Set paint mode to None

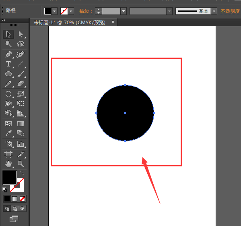click(x=22, y=199)
